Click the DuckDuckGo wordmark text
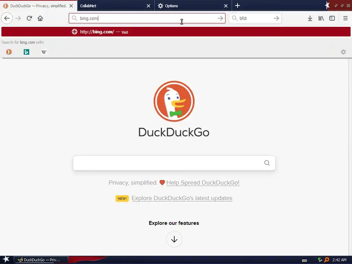 point(174,132)
